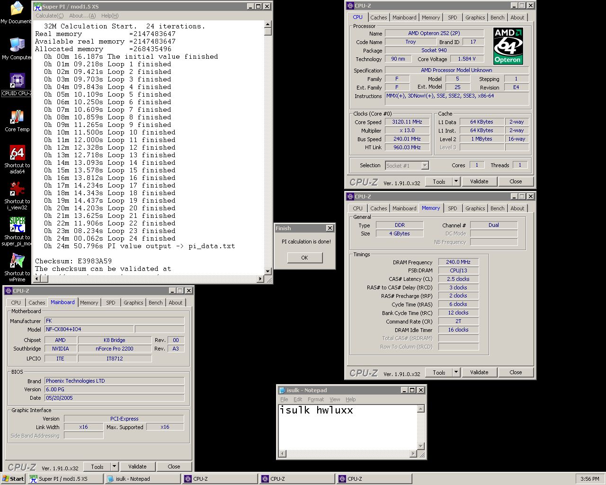Click Validate in Mainboard CPU-Z window
Image resolution: width=606 pixels, height=485 pixels.
click(x=137, y=467)
